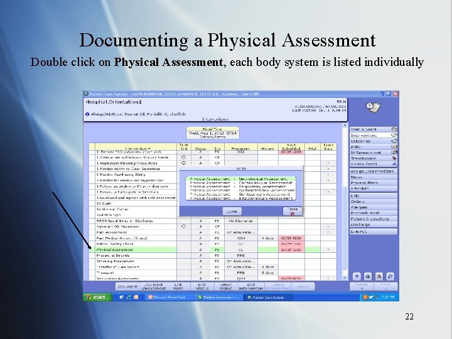The width and height of the screenshot is (452, 339).
Task: Click the Final Time date field
Action: coord(213,133)
